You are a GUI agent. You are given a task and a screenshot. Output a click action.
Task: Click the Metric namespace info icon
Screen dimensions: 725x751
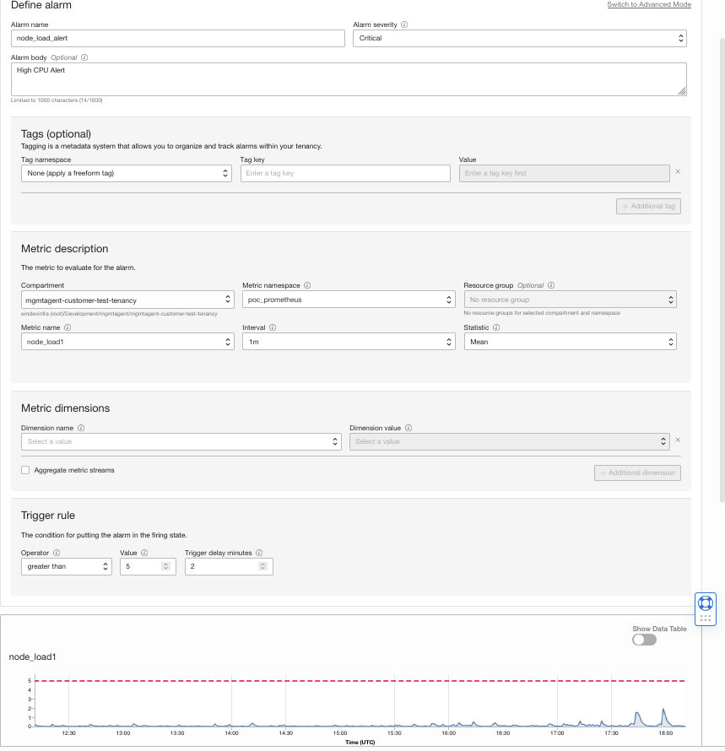(x=307, y=285)
